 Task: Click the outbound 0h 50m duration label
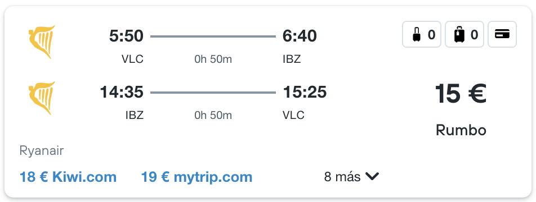(213, 59)
